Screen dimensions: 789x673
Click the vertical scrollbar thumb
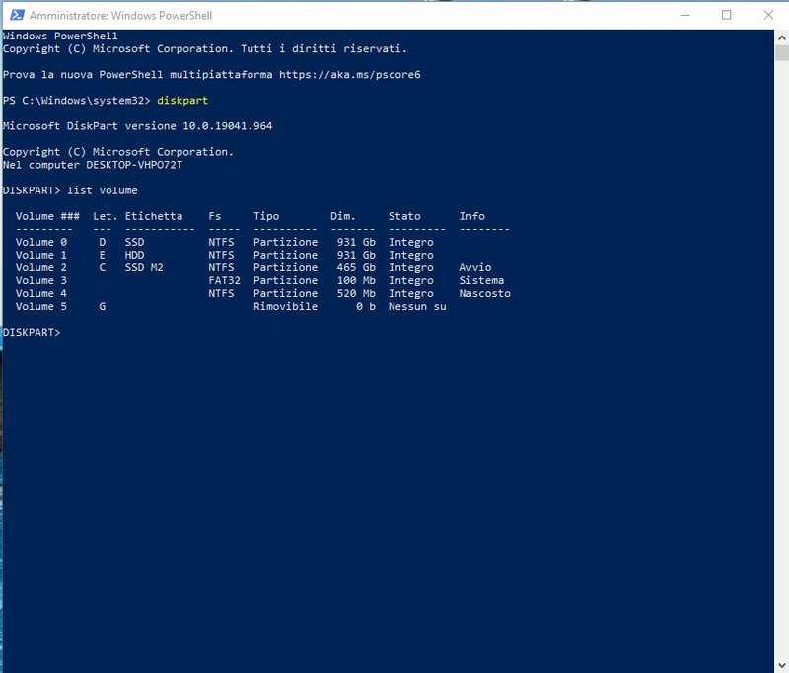coord(781,53)
